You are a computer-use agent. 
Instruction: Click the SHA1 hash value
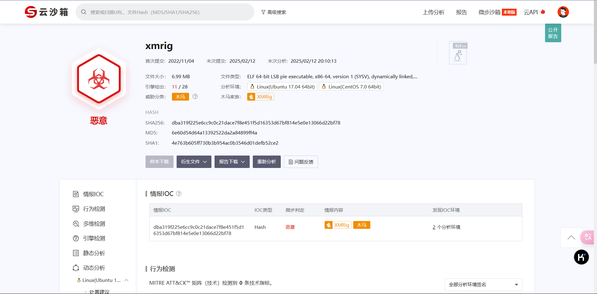pyautogui.click(x=225, y=143)
